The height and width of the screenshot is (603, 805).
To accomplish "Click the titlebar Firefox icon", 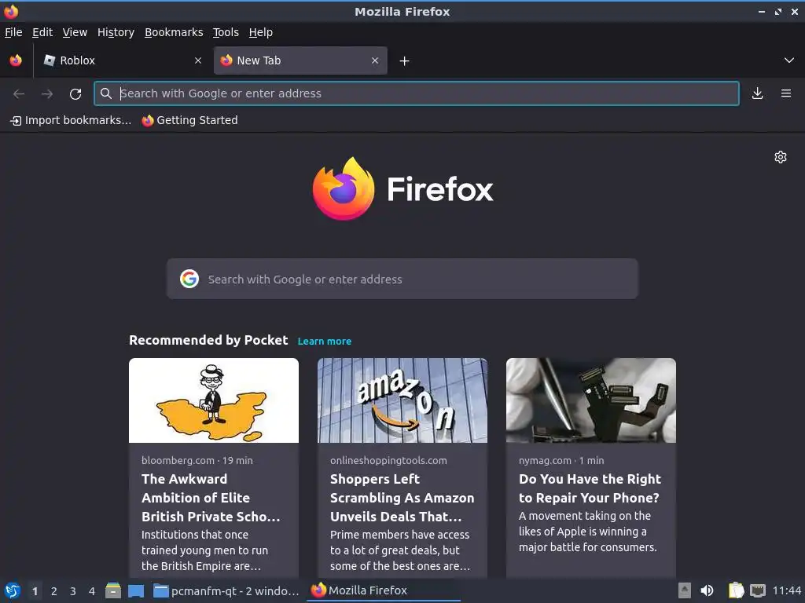I will 11,11.
